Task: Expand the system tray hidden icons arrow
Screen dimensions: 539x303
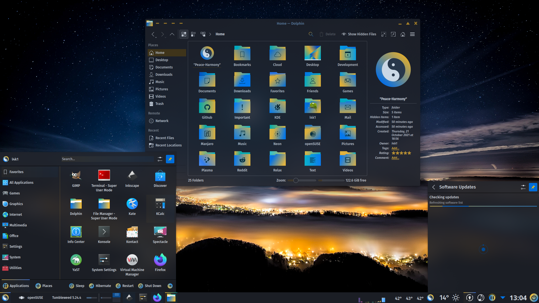Action: click(x=503, y=297)
